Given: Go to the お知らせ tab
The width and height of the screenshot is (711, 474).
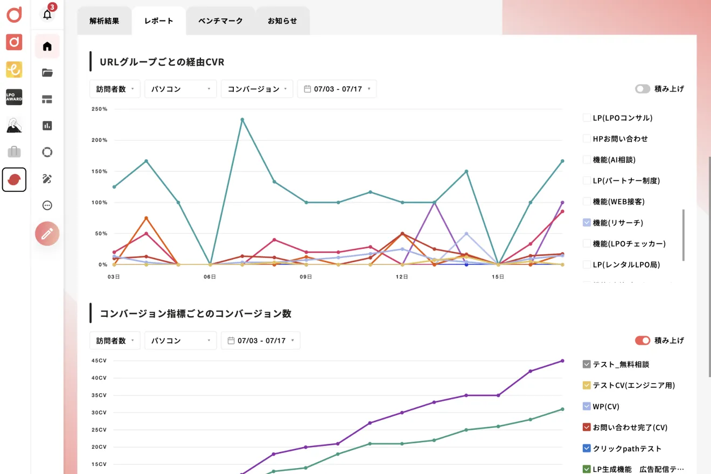Looking at the screenshot, I should click(282, 21).
